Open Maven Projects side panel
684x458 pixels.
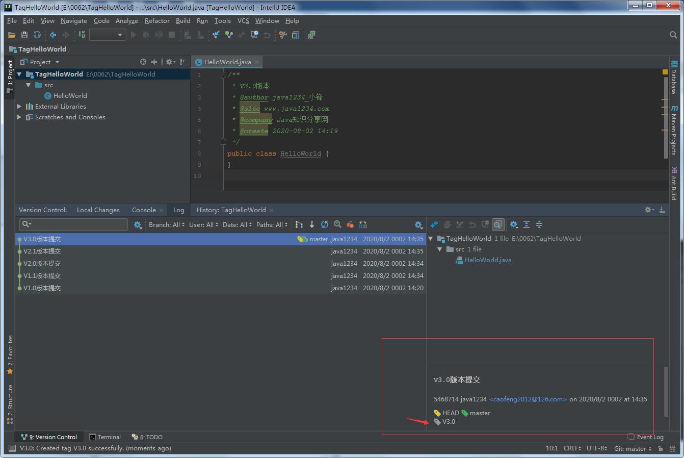(x=674, y=131)
